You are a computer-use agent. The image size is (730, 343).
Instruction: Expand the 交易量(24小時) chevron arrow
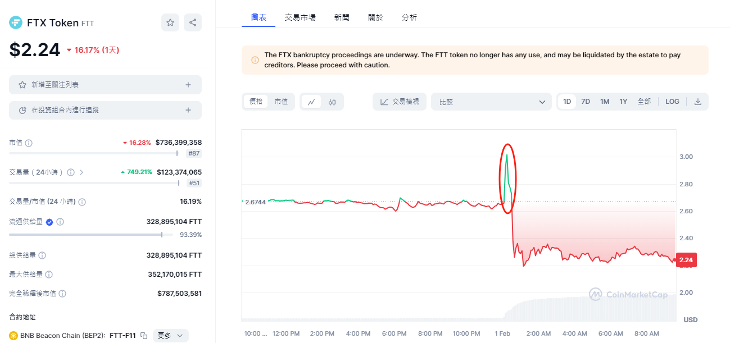(x=81, y=172)
